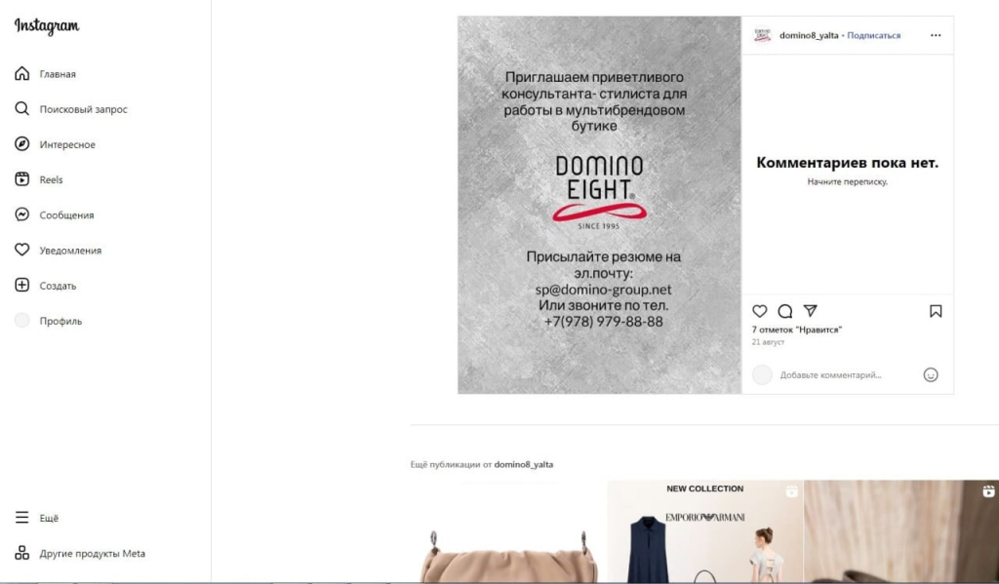Image resolution: width=999 pixels, height=584 pixels.
Task: Click the comment bubble icon
Action: [785, 311]
